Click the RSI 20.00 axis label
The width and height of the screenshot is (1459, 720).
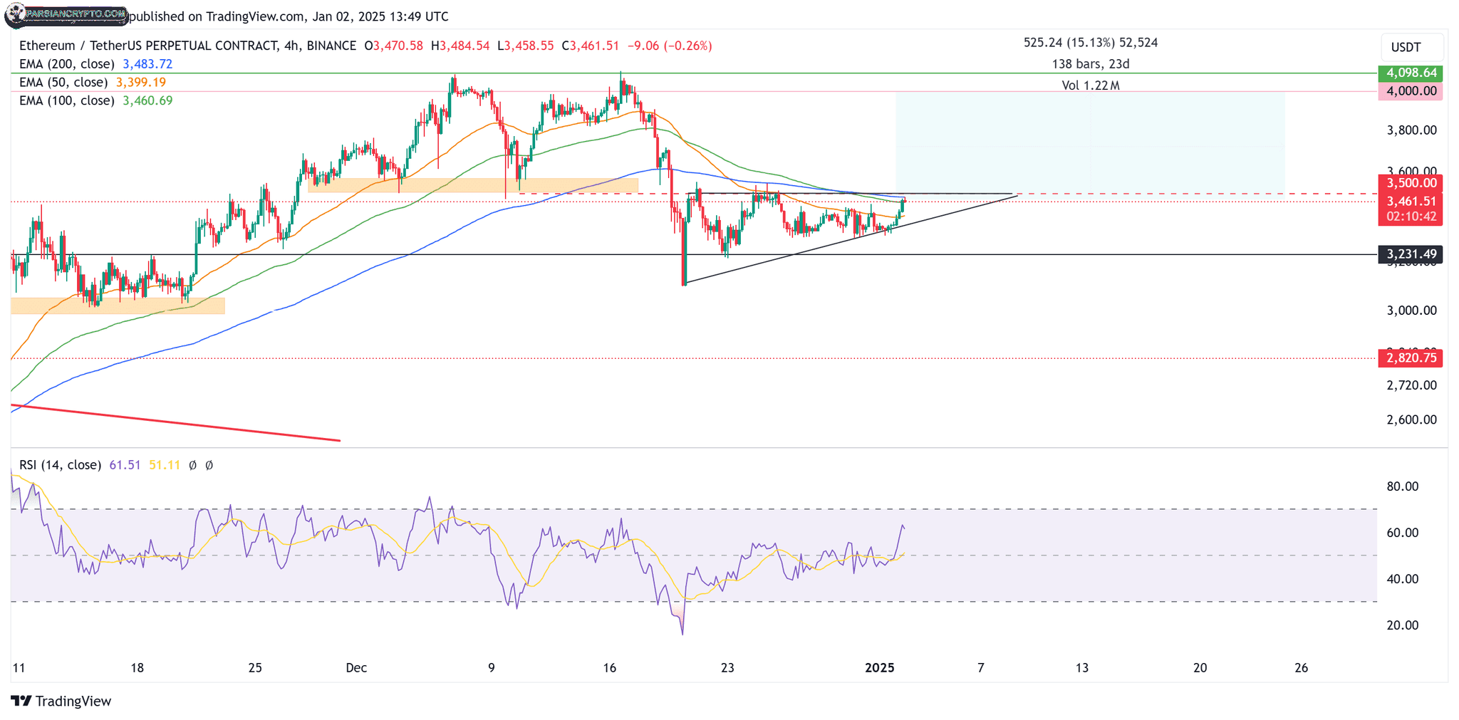[1403, 625]
